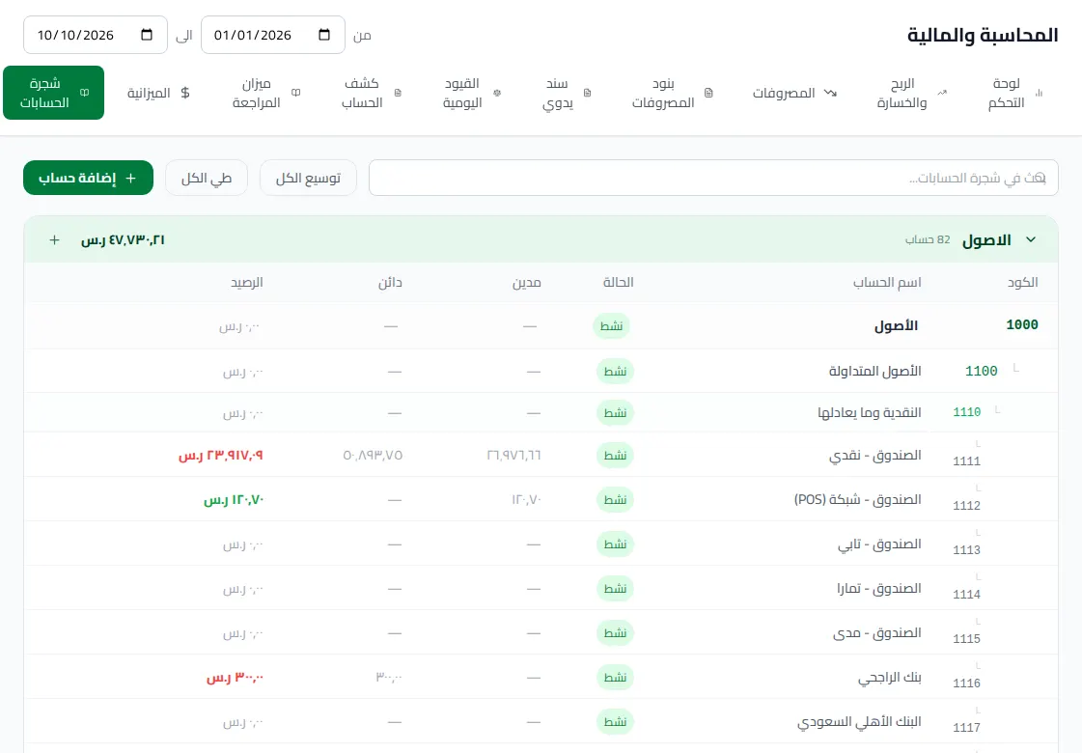Click the search magnifier icon in search box
Screen dimensions: 1082x753
tap(1040, 178)
